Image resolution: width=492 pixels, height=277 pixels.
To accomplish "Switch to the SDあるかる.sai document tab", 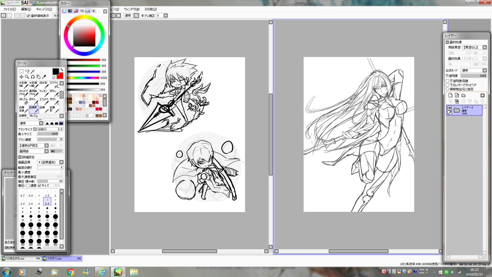I will click(20, 259).
